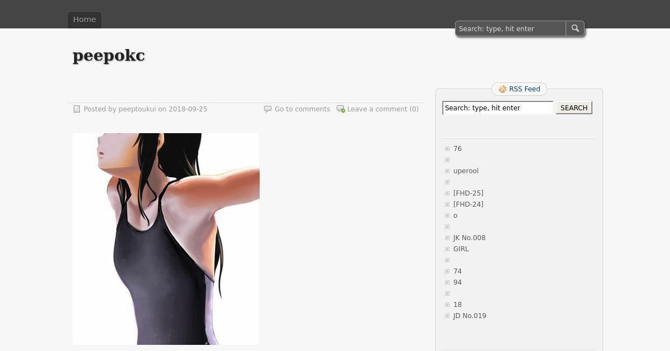The width and height of the screenshot is (670, 351).
Task: Open sidebar link 74
Action: pyautogui.click(x=457, y=271)
